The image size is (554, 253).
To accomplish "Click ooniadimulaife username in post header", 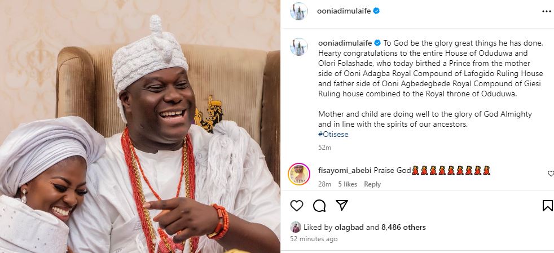I will (x=340, y=11).
